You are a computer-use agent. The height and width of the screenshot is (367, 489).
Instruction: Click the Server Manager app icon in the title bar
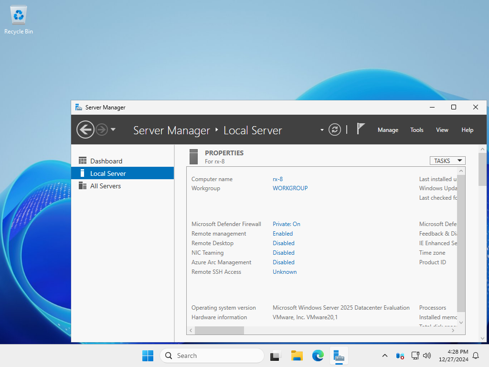click(x=79, y=108)
